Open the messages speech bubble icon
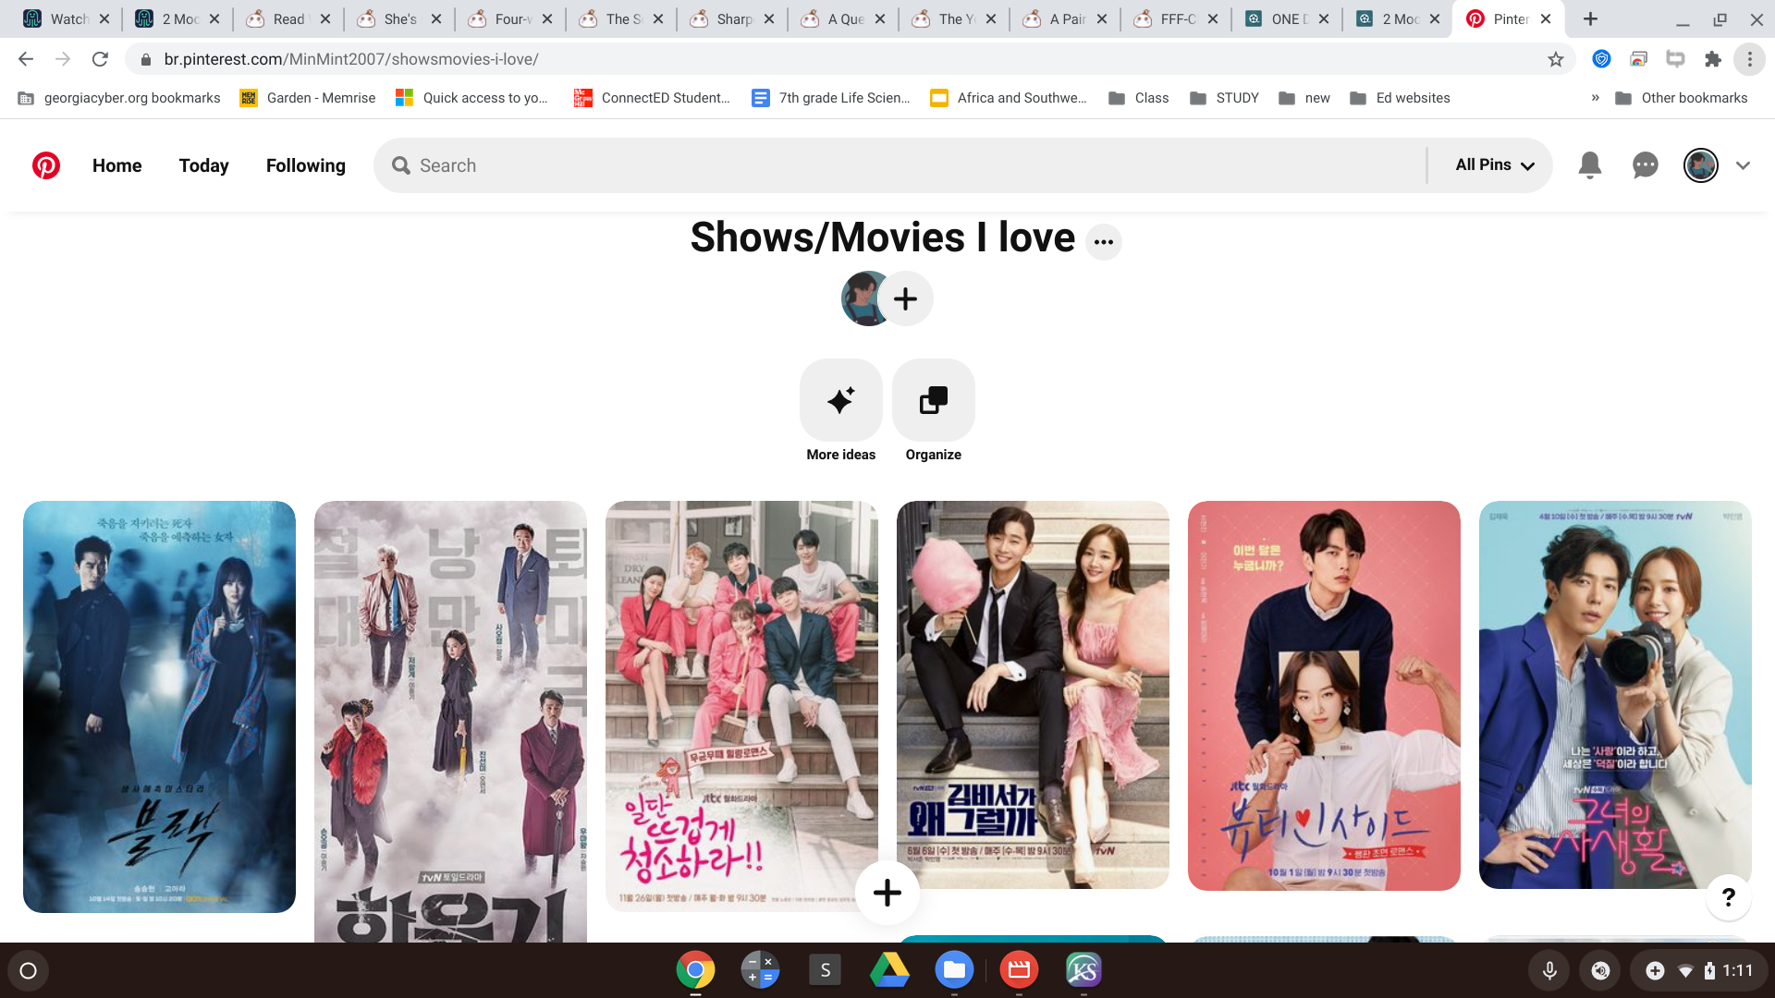Viewport: 1775px width, 998px height. coord(1646,165)
